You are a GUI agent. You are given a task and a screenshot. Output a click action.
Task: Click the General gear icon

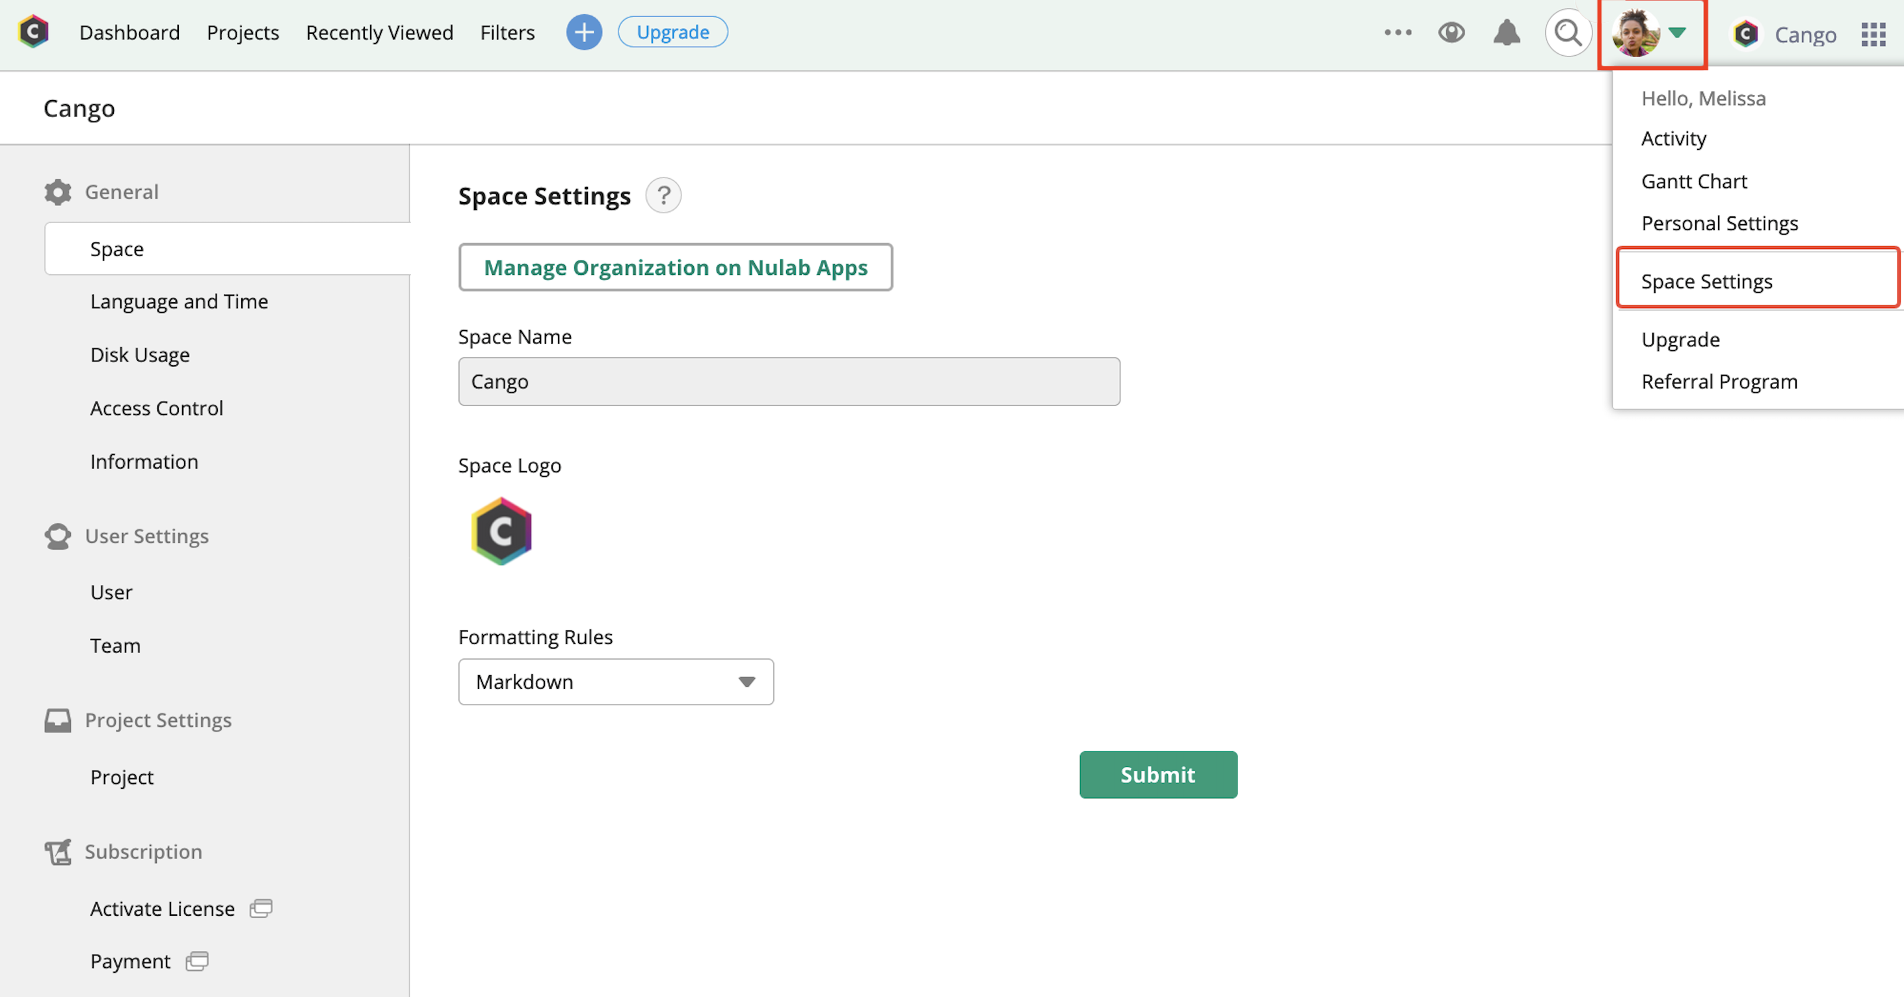[x=58, y=192]
